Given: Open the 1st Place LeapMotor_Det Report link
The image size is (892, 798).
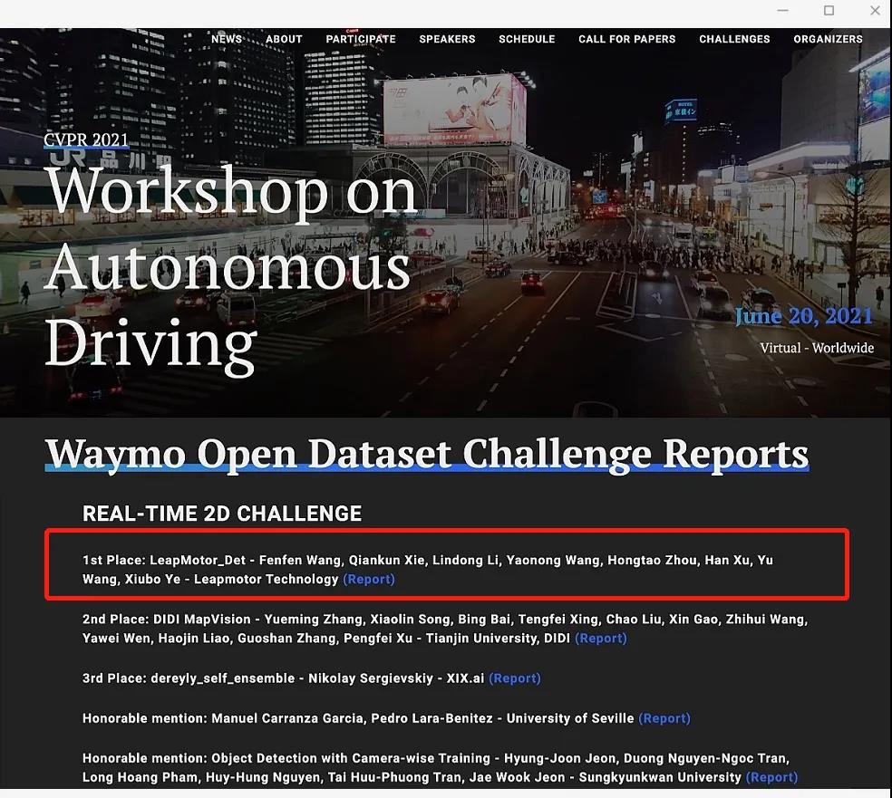Looking at the screenshot, I should tap(369, 579).
